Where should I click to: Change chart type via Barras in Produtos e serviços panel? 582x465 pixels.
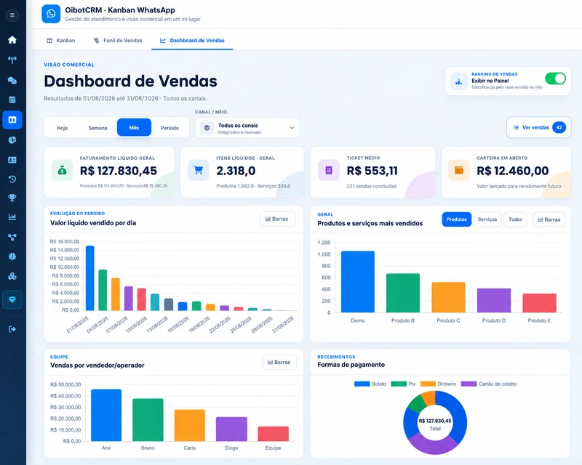(549, 219)
